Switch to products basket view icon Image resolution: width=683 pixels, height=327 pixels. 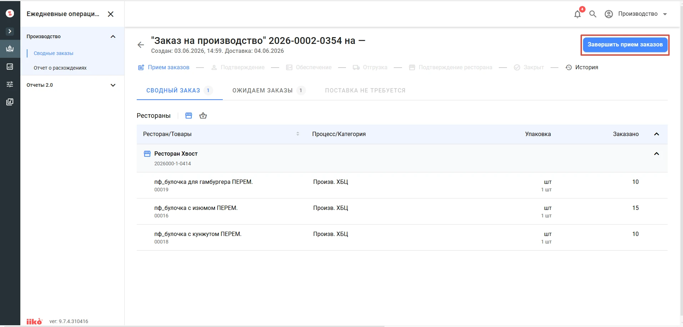click(x=203, y=116)
